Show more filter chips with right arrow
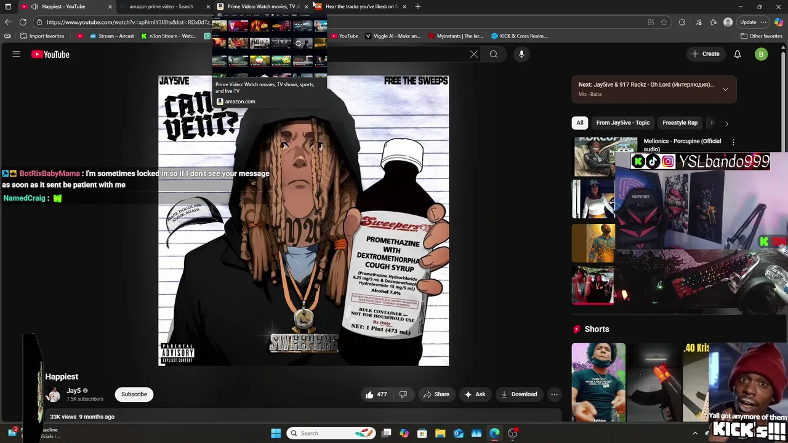The image size is (788, 443). (x=726, y=123)
